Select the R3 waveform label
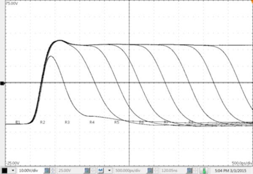Screen dimensions: 253x174 coord(67,122)
